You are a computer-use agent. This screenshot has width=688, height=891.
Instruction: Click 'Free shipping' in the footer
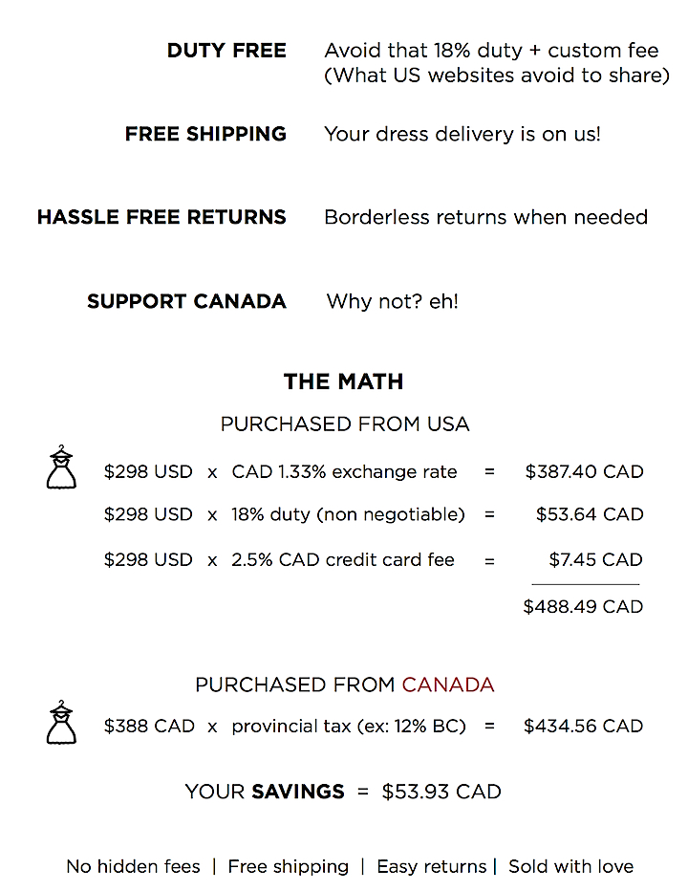click(288, 866)
